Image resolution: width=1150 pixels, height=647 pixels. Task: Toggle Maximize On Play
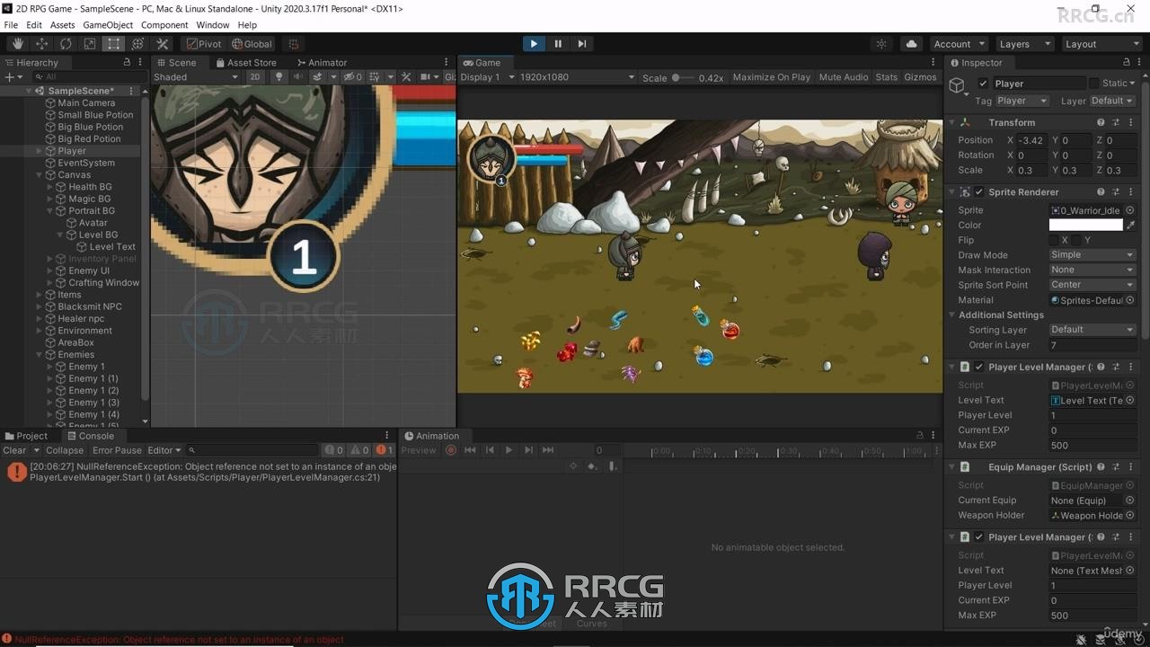coord(771,77)
